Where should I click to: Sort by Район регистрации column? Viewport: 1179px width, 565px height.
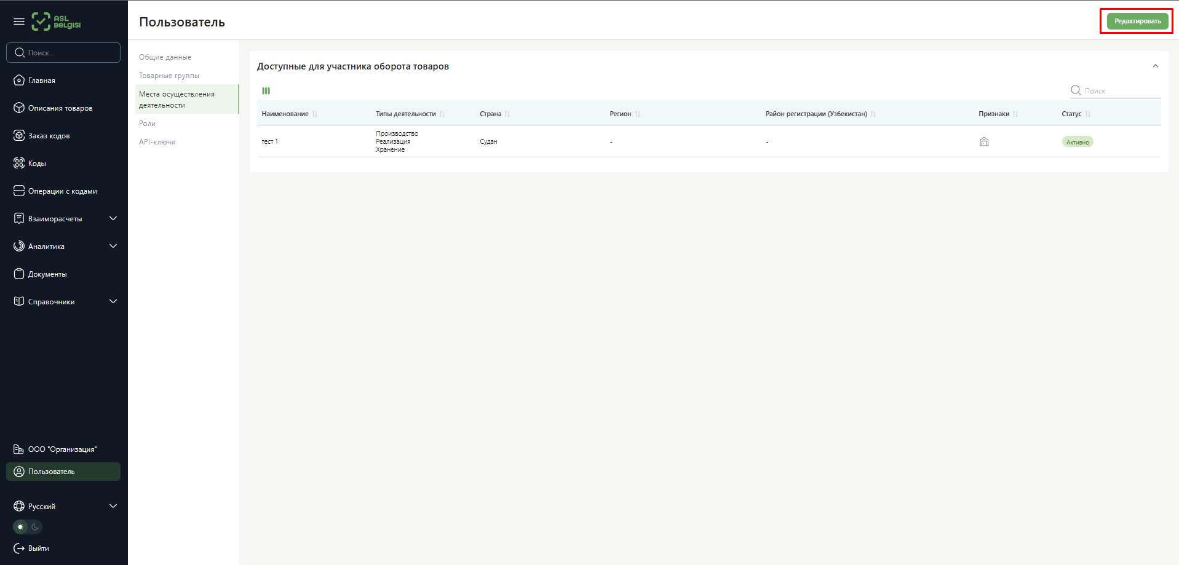[x=873, y=114]
